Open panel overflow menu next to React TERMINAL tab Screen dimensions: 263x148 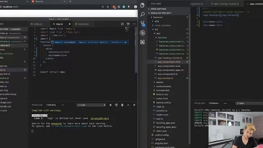[63, 105]
